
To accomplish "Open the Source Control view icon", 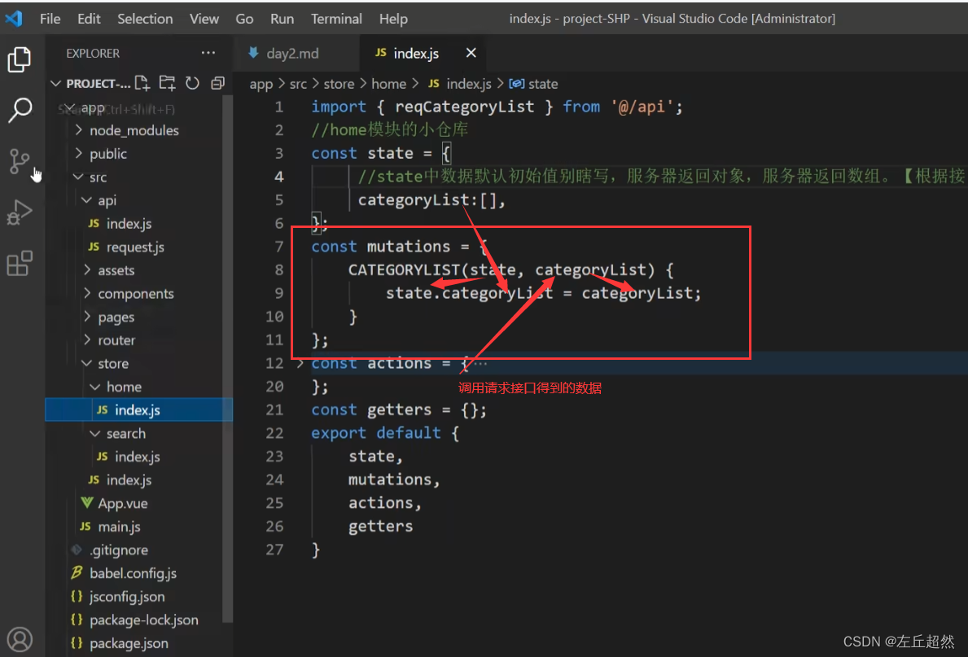I will (20, 161).
